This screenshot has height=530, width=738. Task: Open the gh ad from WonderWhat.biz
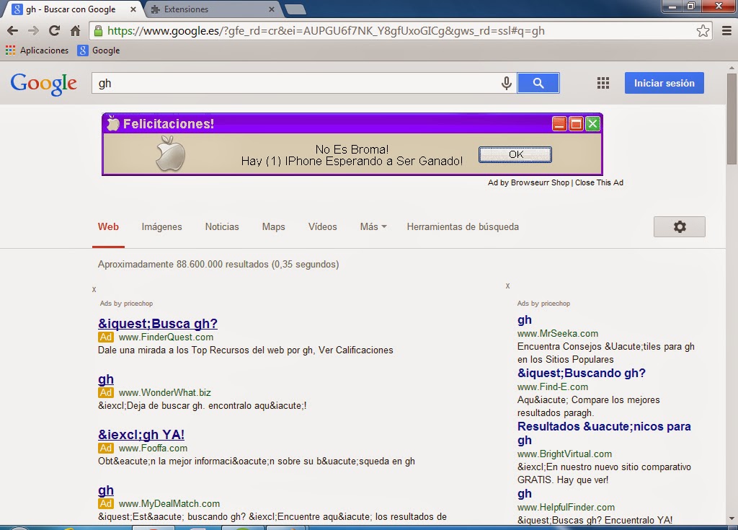(x=106, y=380)
